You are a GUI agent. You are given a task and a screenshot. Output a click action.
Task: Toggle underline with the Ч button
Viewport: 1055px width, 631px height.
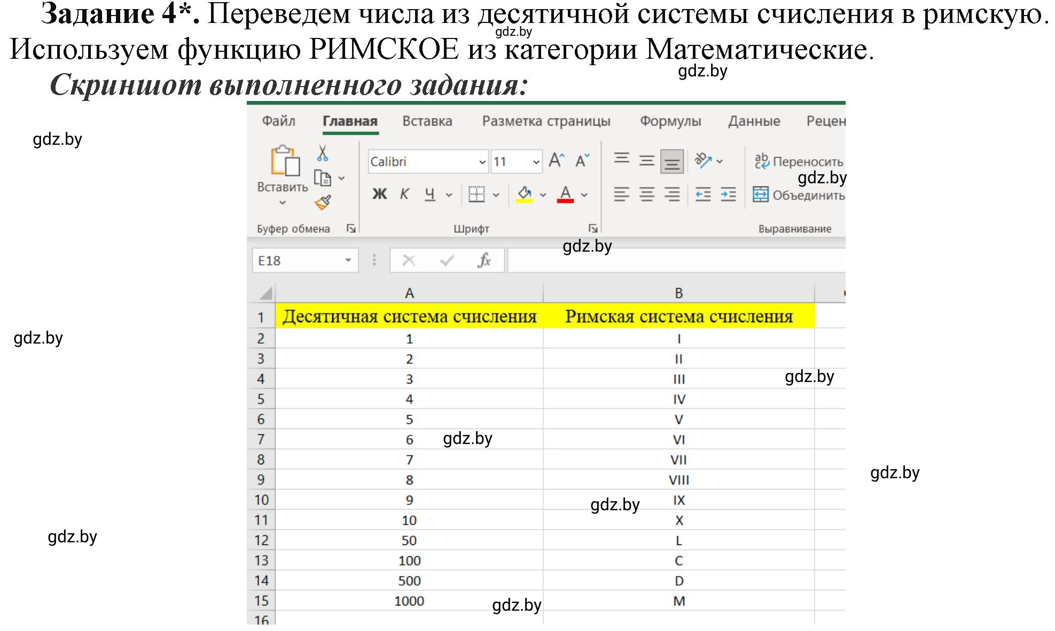click(x=429, y=194)
